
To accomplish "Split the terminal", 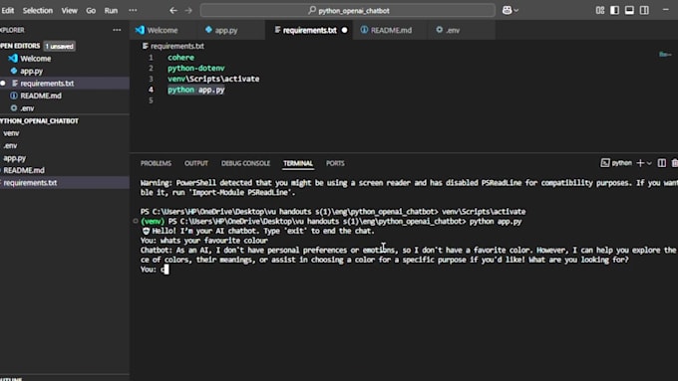I will 662,163.
